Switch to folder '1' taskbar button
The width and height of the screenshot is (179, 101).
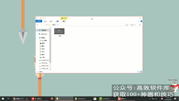click(64, 98)
